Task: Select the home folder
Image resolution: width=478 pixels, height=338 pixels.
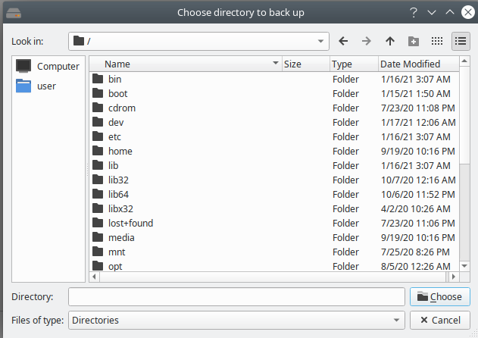Action: tap(120, 151)
